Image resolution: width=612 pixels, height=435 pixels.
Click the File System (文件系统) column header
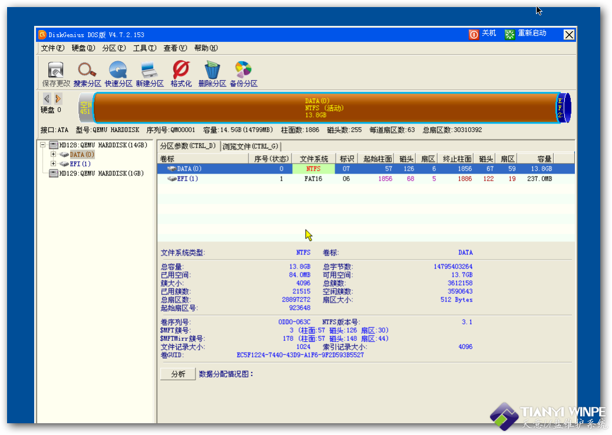(313, 159)
